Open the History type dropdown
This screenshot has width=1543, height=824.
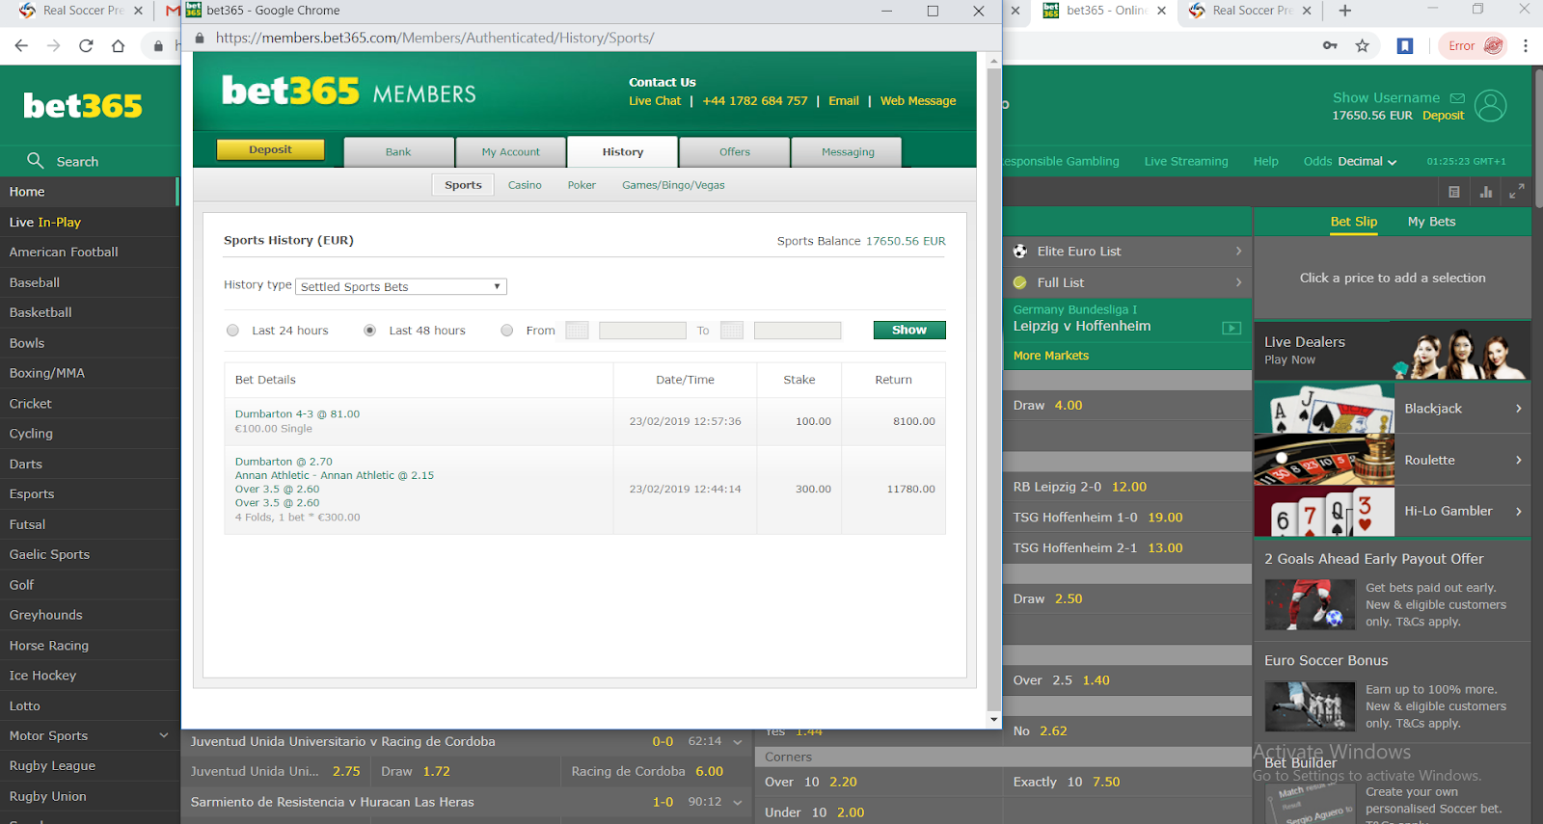tap(401, 286)
